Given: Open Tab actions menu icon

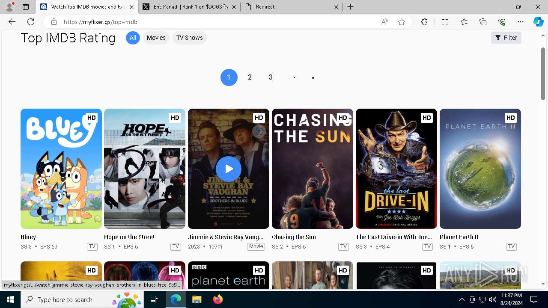Looking at the screenshot, I should [26, 7].
